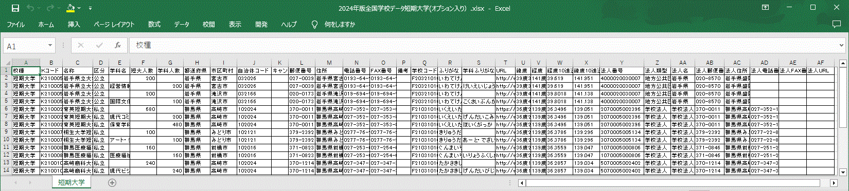Click the 学科人数 cell with 480
This screenshot has height=191, width=849.
pyautogui.click(x=170, y=124)
